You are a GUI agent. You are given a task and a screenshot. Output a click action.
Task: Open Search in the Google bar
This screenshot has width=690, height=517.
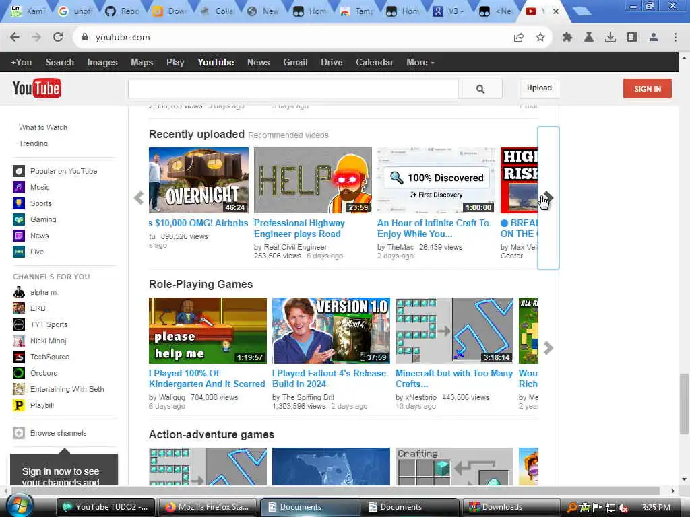coord(60,63)
